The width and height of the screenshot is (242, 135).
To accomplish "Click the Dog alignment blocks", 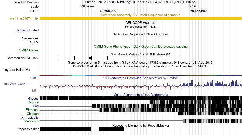I will tap(167, 106).
